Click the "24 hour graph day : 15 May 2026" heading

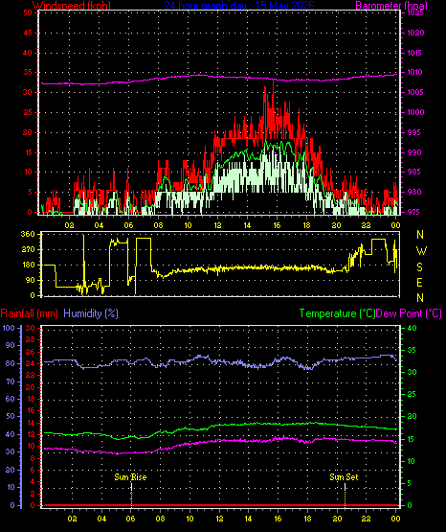[x=239, y=6]
